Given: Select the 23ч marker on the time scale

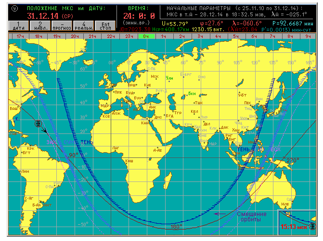Looking at the screenshot, I should click(129, 36).
